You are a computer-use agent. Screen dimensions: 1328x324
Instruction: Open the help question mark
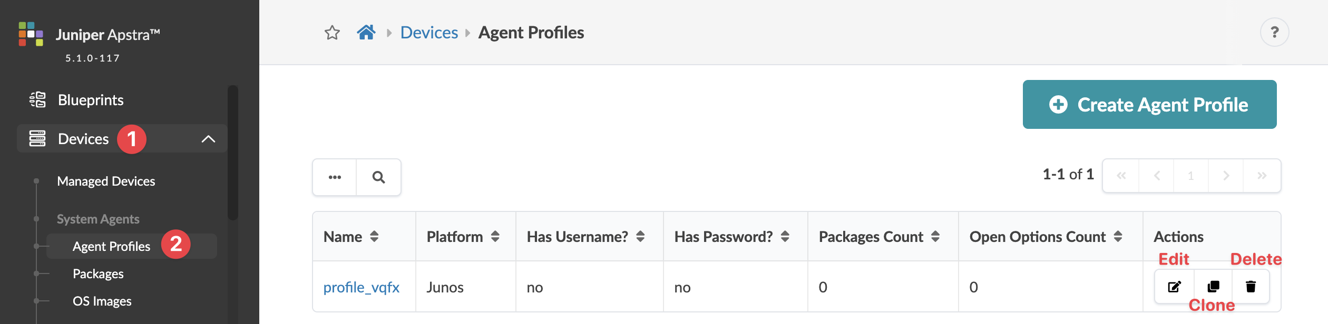tap(1274, 33)
